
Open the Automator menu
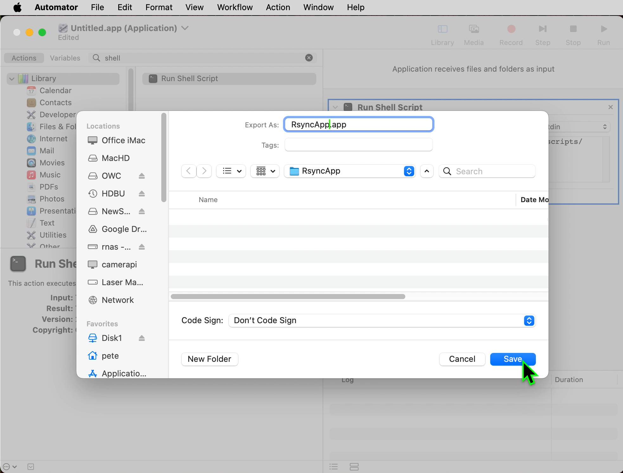point(56,7)
